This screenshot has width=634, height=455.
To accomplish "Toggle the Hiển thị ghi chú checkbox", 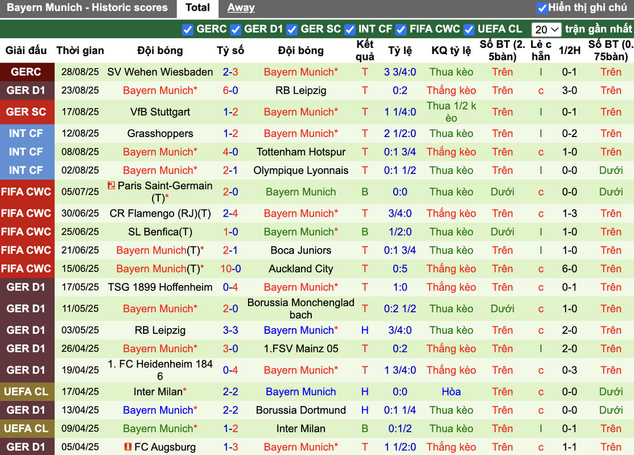I will [542, 7].
